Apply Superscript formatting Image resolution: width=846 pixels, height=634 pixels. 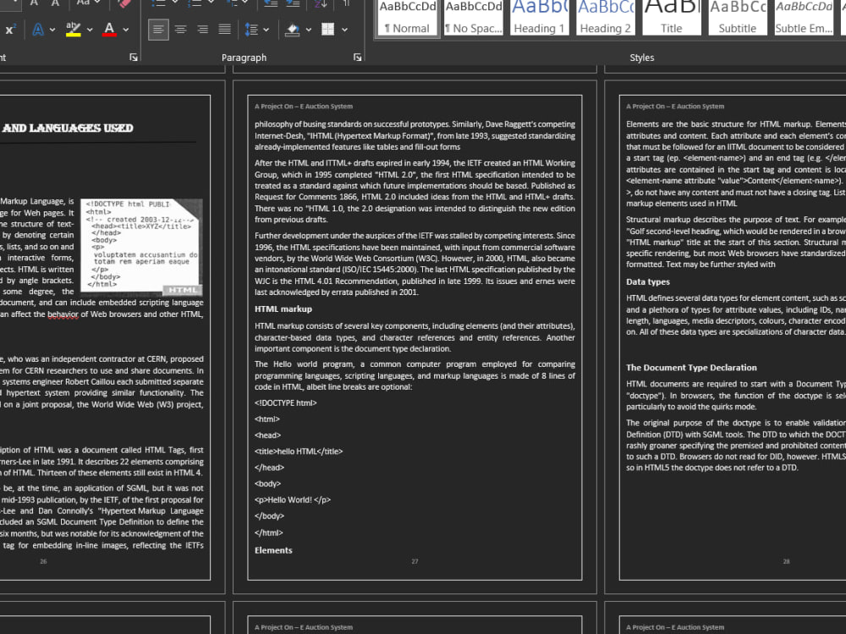[x=9, y=30]
